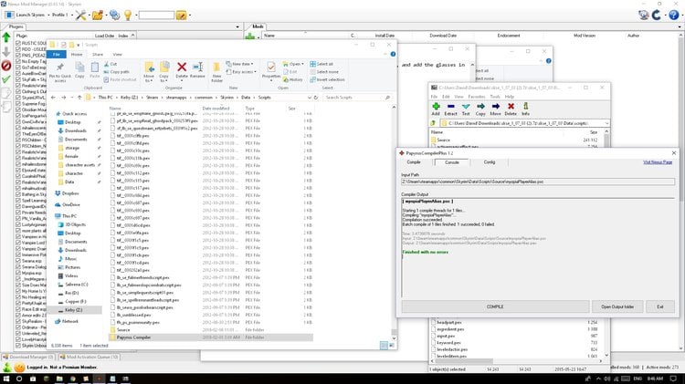Click Pin to Quick access in Explorer ribbon
This screenshot has height=384, width=685.
point(60,72)
